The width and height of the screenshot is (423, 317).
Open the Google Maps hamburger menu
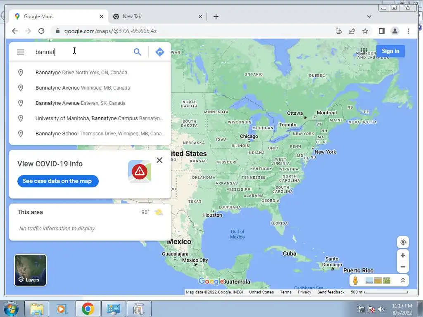coord(21,52)
